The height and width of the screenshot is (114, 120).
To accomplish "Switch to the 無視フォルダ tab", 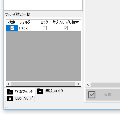I will tap(50, 91).
